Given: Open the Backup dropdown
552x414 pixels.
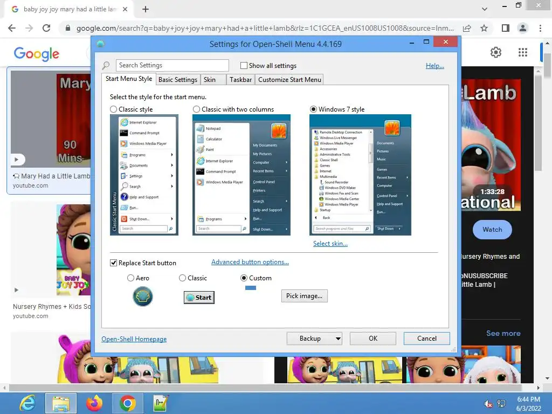Looking at the screenshot, I should pyautogui.click(x=314, y=339).
